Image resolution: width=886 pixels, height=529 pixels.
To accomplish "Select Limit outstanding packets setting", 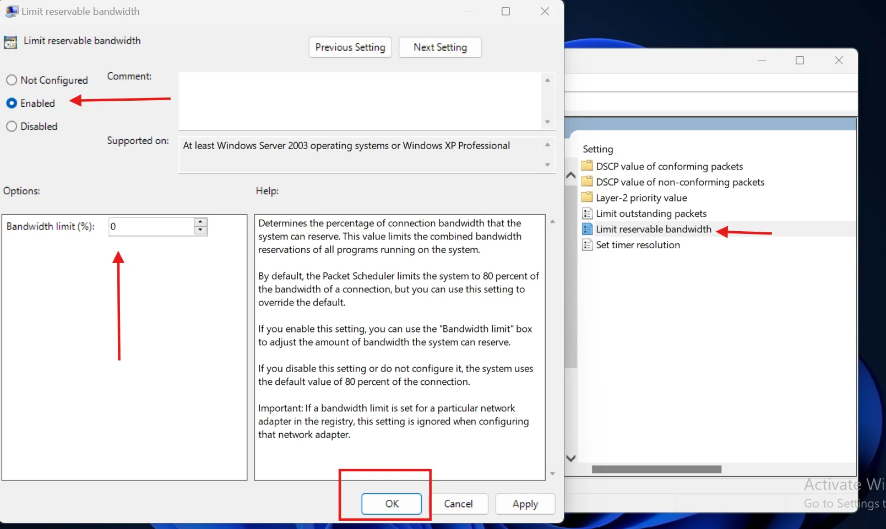I will (x=651, y=214).
